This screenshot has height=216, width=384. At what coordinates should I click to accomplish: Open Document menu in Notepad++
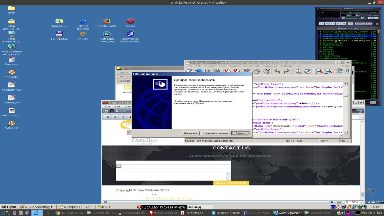point(251,66)
